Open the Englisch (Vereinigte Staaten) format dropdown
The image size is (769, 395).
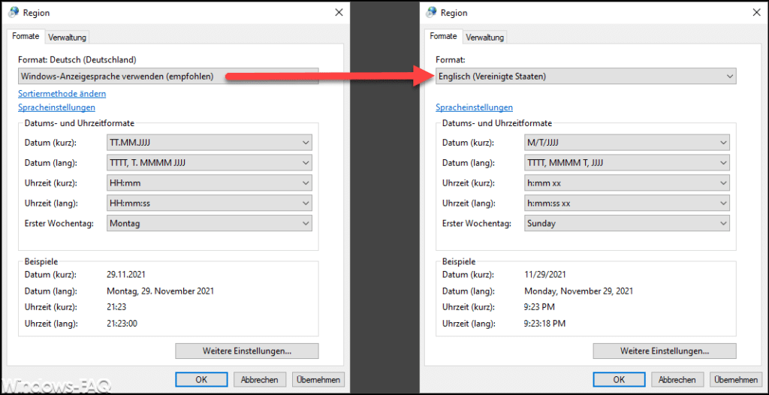click(x=586, y=76)
